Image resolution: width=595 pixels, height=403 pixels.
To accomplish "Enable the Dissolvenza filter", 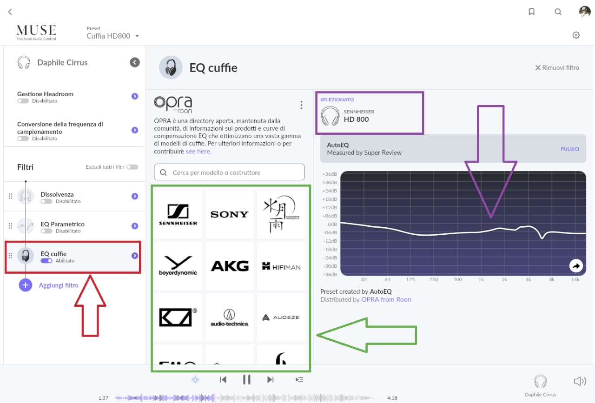I will [46, 201].
